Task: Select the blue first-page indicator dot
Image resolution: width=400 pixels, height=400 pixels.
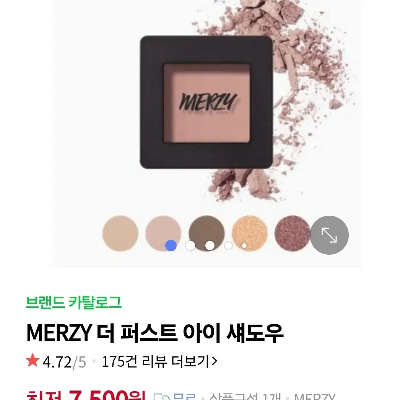Action: click(171, 246)
